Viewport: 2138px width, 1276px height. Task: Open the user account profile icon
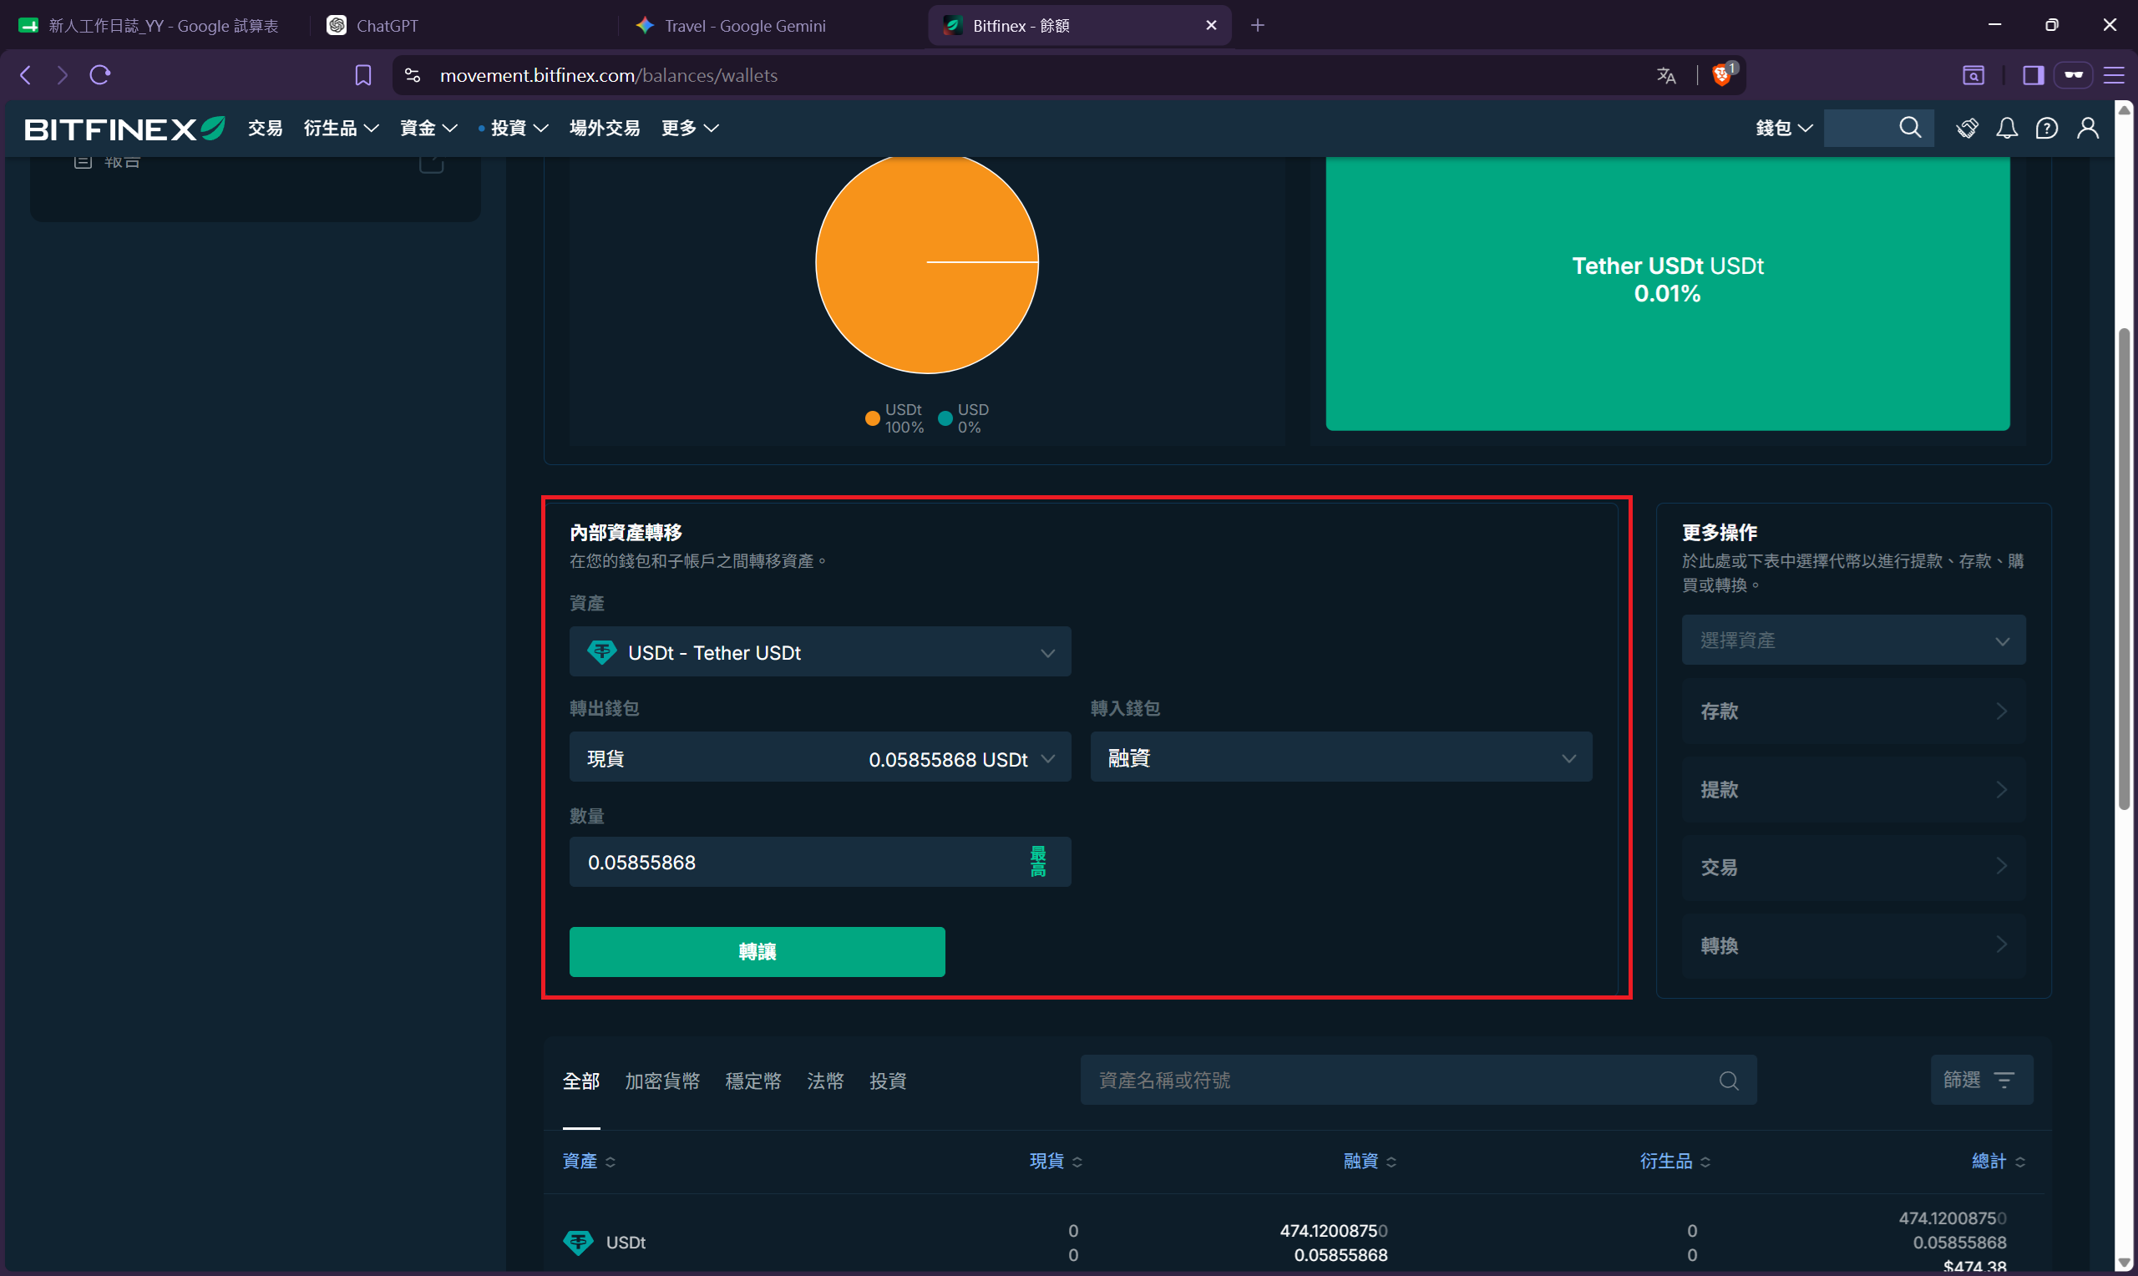[2088, 128]
